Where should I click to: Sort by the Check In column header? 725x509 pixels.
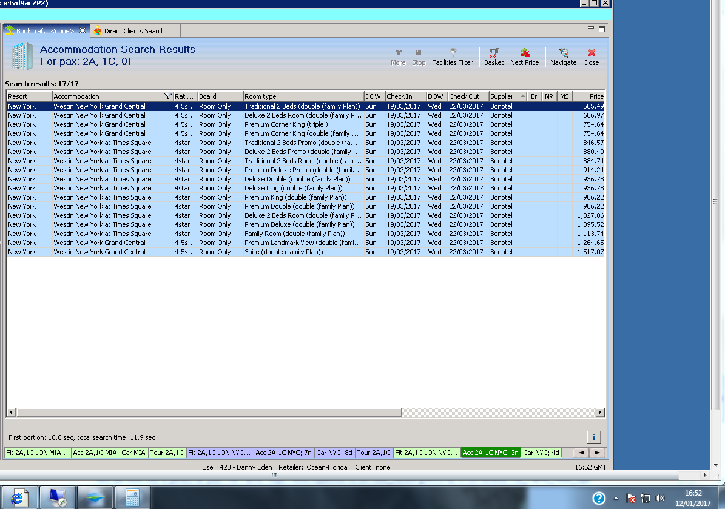tap(405, 96)
